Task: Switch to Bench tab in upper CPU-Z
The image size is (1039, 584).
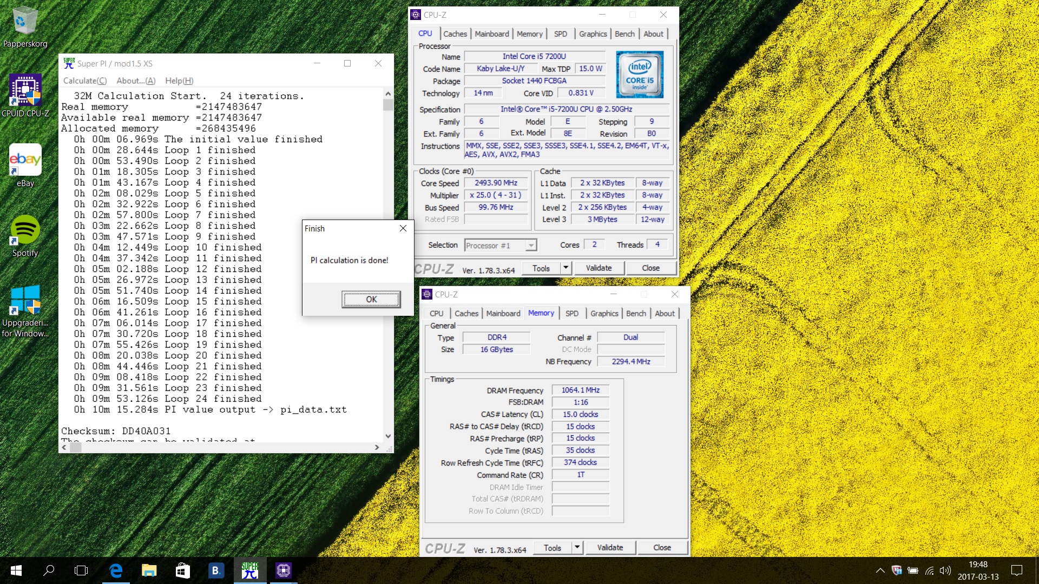Action: [624, 34]
